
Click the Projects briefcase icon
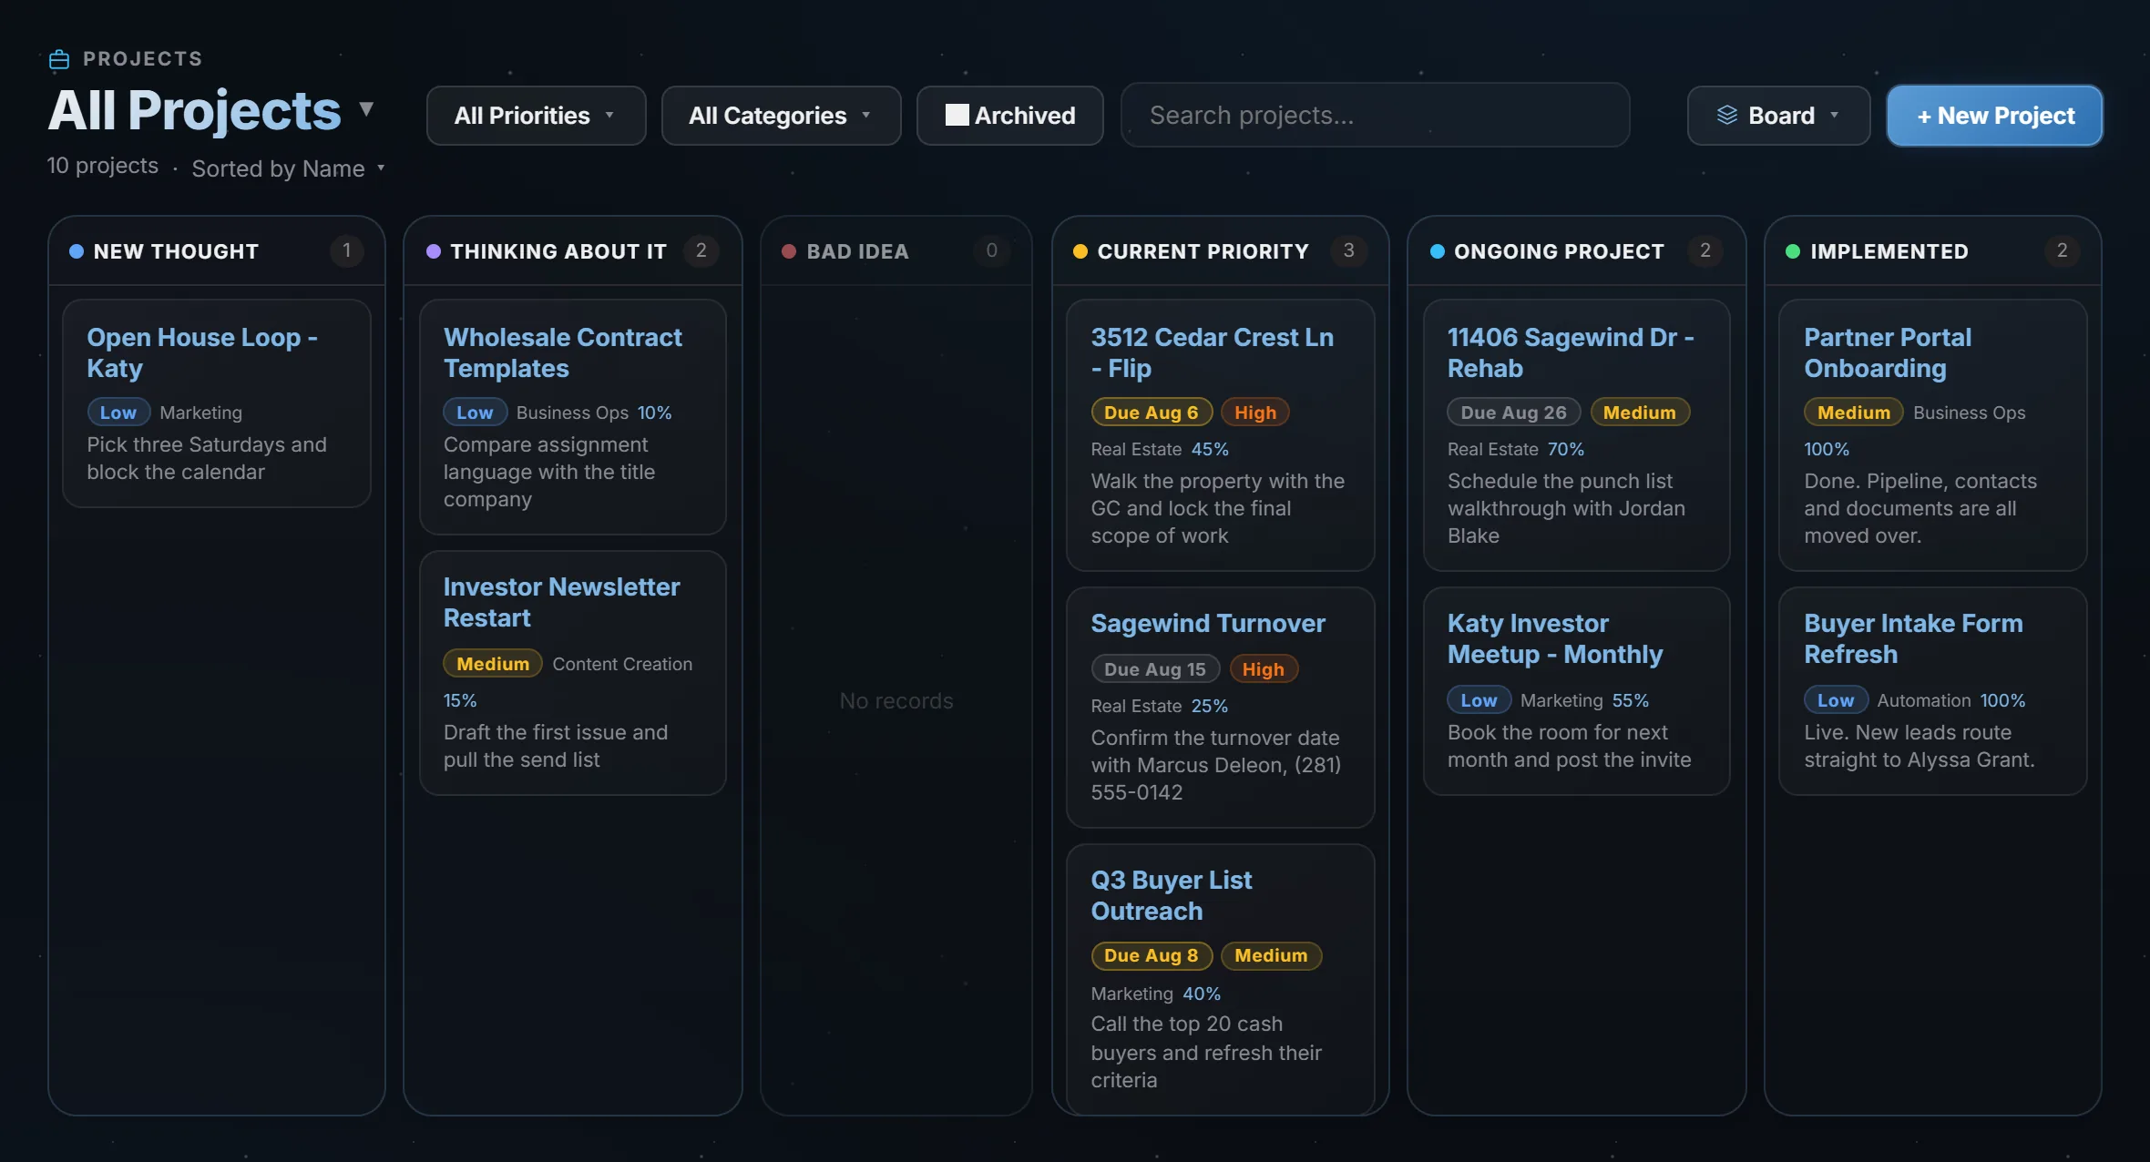(59, 59)
